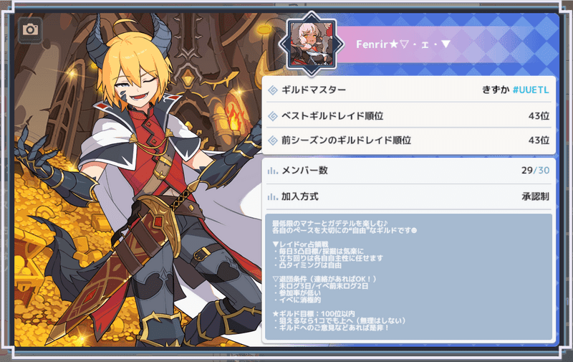Click the ベストギルドレイド順位 label text
The image size is (573, 362).
coord(332,116)
